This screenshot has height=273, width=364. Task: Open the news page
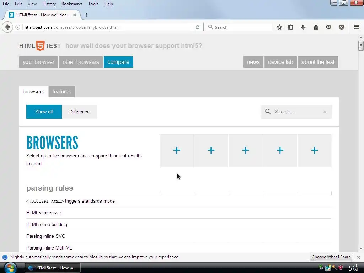253,62
